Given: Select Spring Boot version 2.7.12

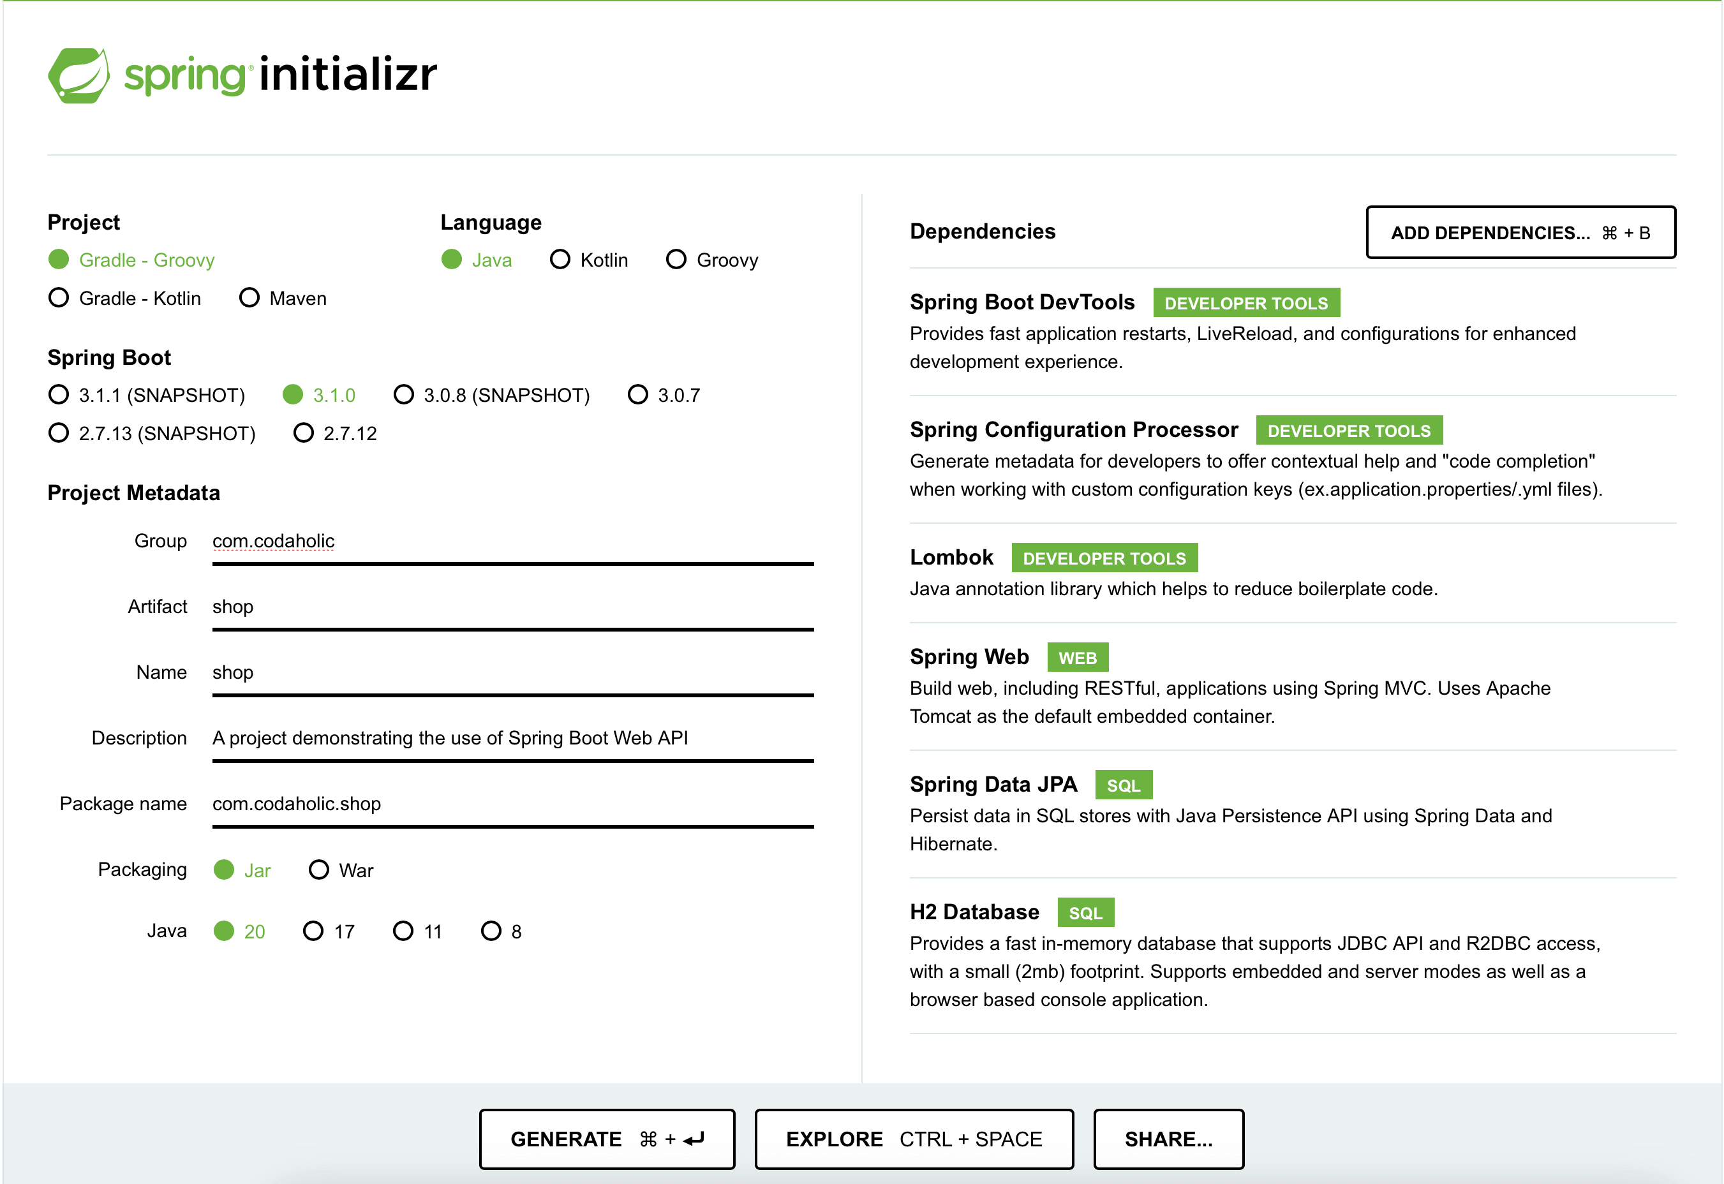Looking at the screenshot, I should tap(336, 433).
